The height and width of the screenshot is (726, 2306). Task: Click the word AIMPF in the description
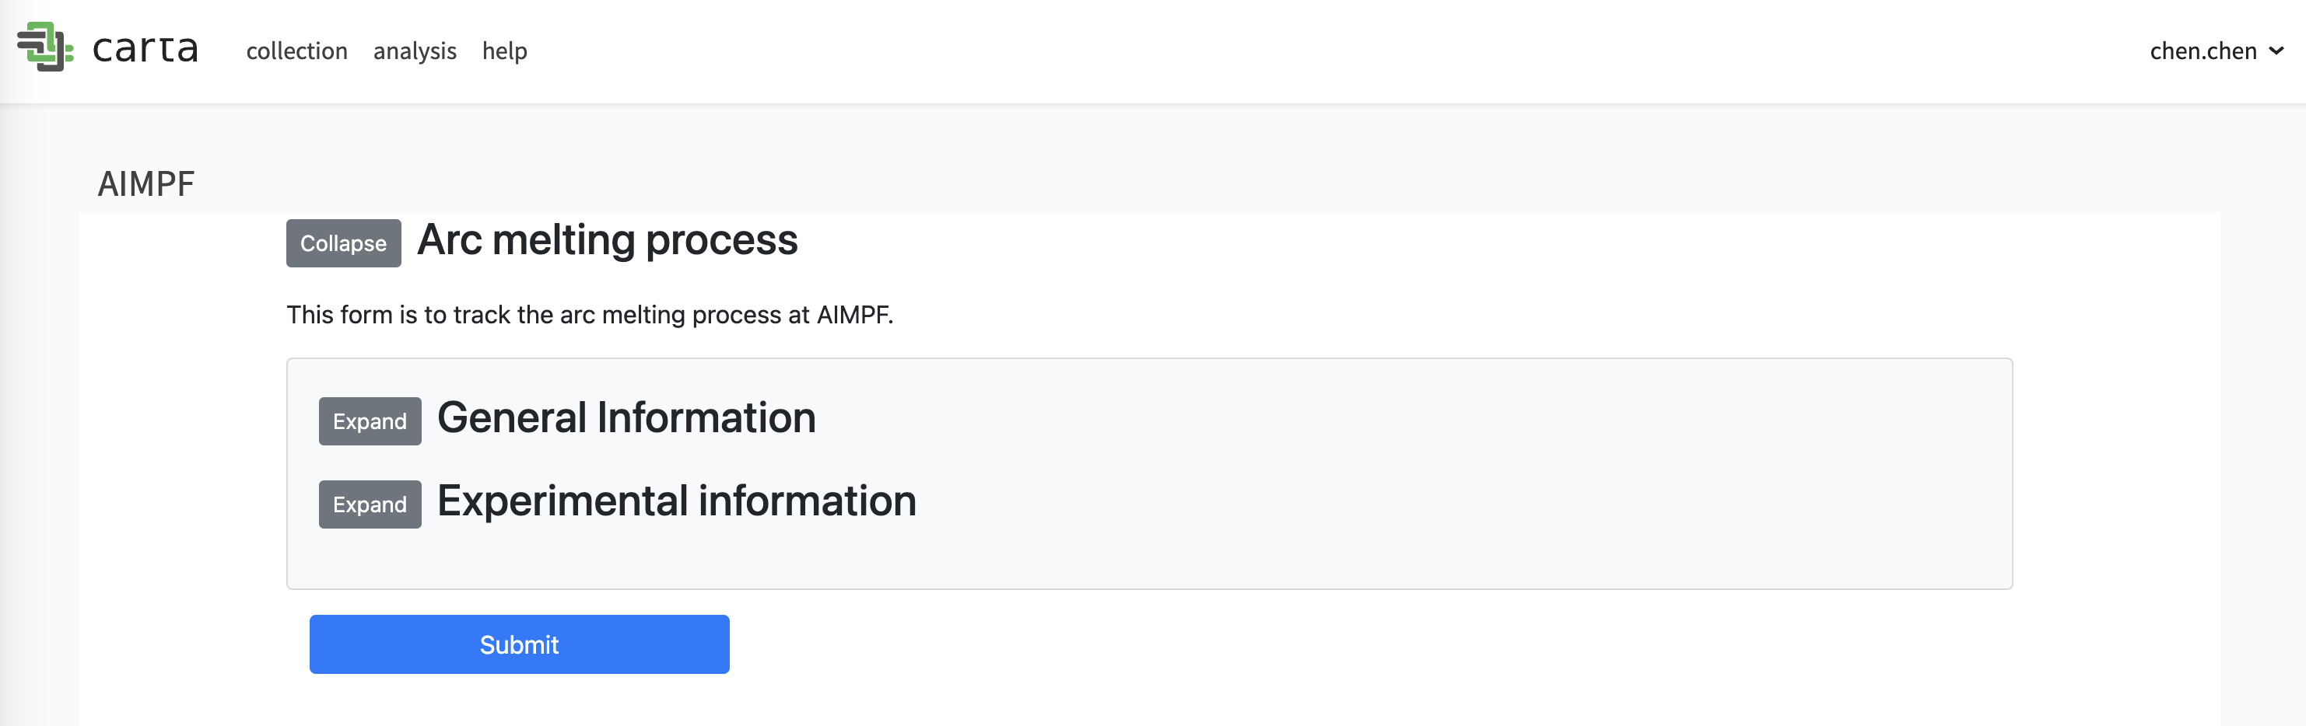853,315
